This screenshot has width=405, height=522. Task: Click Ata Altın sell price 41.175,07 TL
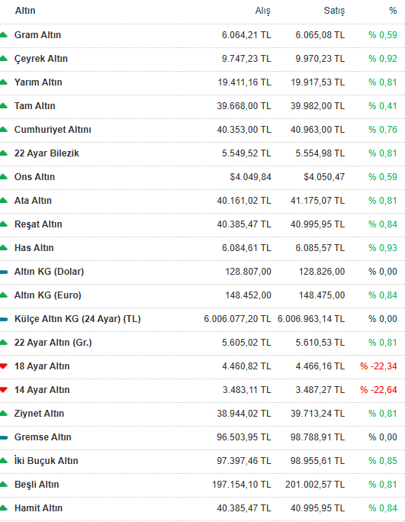point(317,201)
